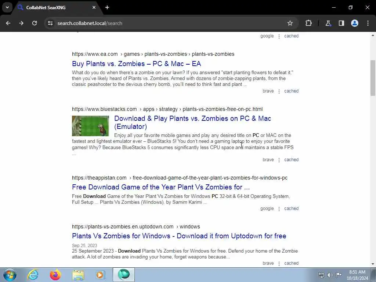Open the Windows Start orb

[10, 275]
